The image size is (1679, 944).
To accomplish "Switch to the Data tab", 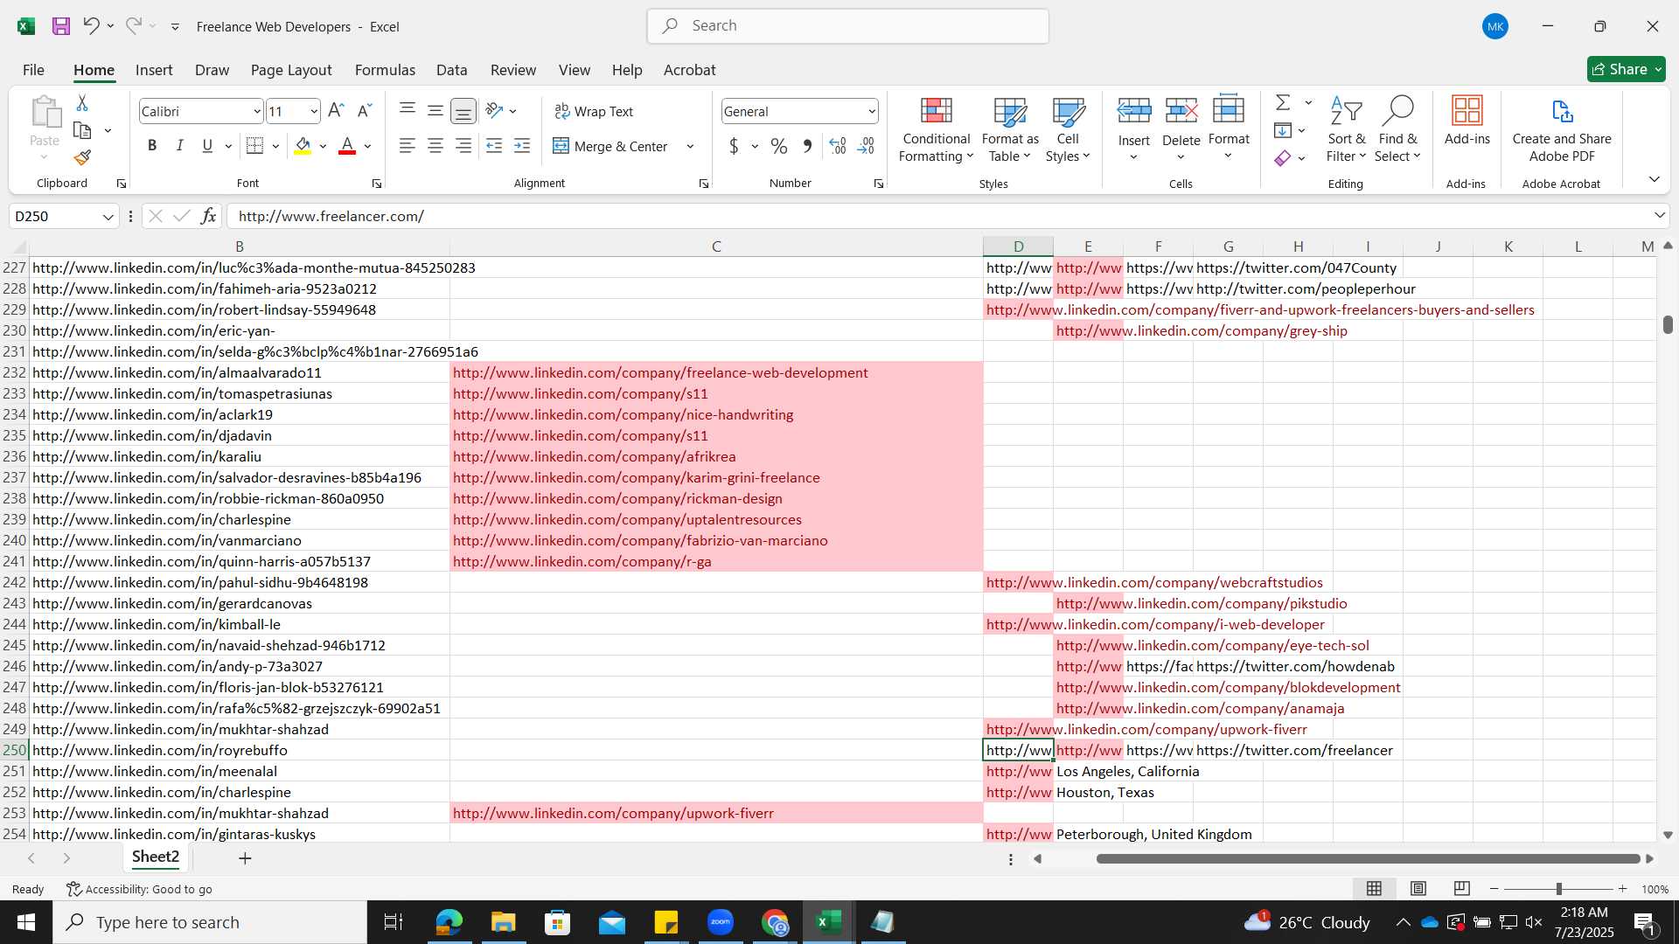I will (x=451, y=70).
